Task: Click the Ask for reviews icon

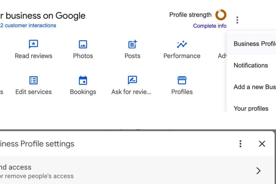Action: point(132,80)
